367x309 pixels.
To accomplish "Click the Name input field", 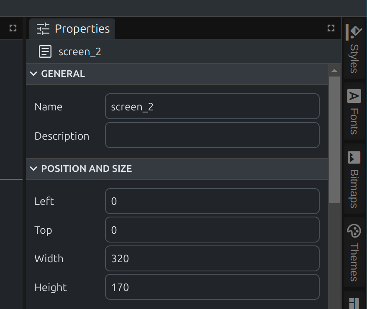I will point(212,107).
